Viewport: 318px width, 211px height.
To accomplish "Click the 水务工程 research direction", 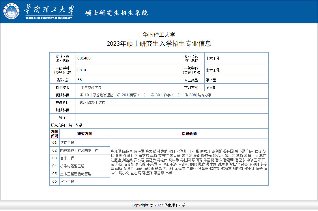I will [x=67, y=181].
